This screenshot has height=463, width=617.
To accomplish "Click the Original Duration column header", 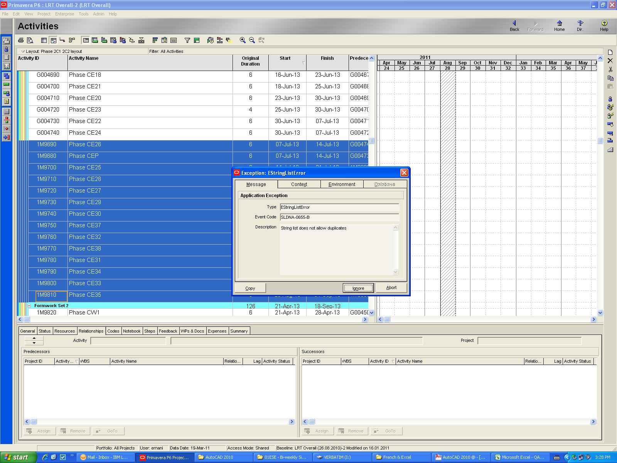I will click(x=251, y=63).
